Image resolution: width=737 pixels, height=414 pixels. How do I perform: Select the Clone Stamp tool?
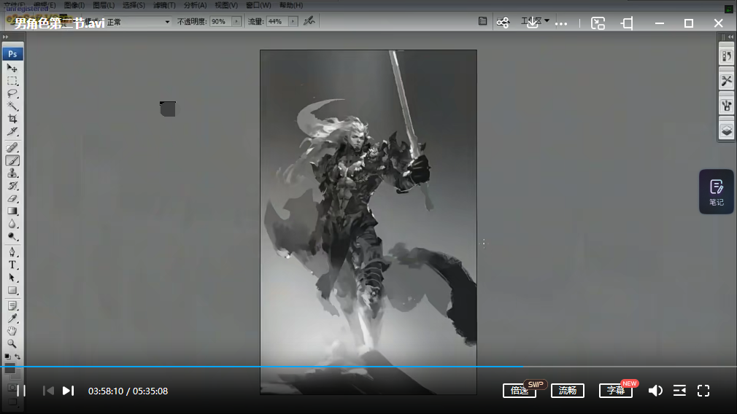pyautogui.click(x=12, y=173)
